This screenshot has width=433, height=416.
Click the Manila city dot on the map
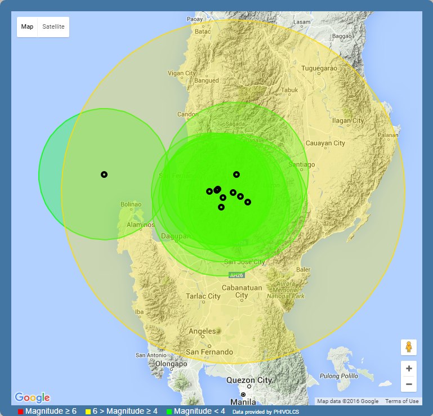(243, 395)
